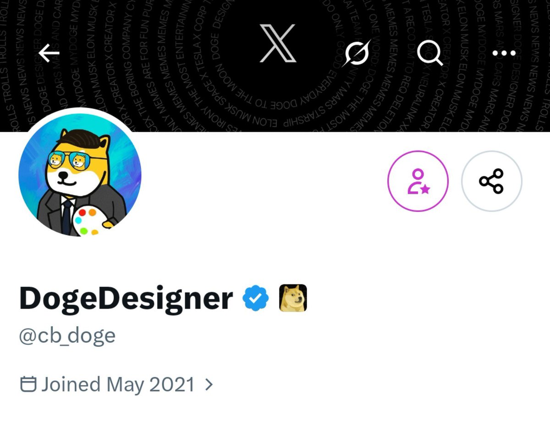
Task: Click the calendar icon beside Joined
Action: tap(28, 384)
